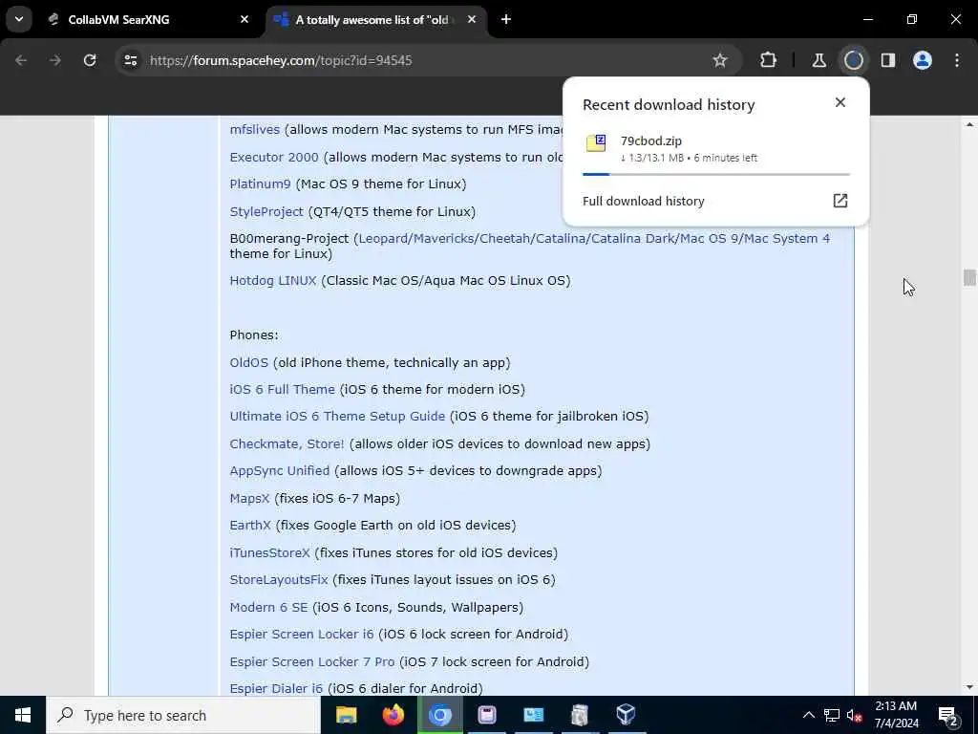The width and height of the screenshot is (978, 734).
Task: Select the 79cbod.zip download entry name
Action: (x=651, y=141)
